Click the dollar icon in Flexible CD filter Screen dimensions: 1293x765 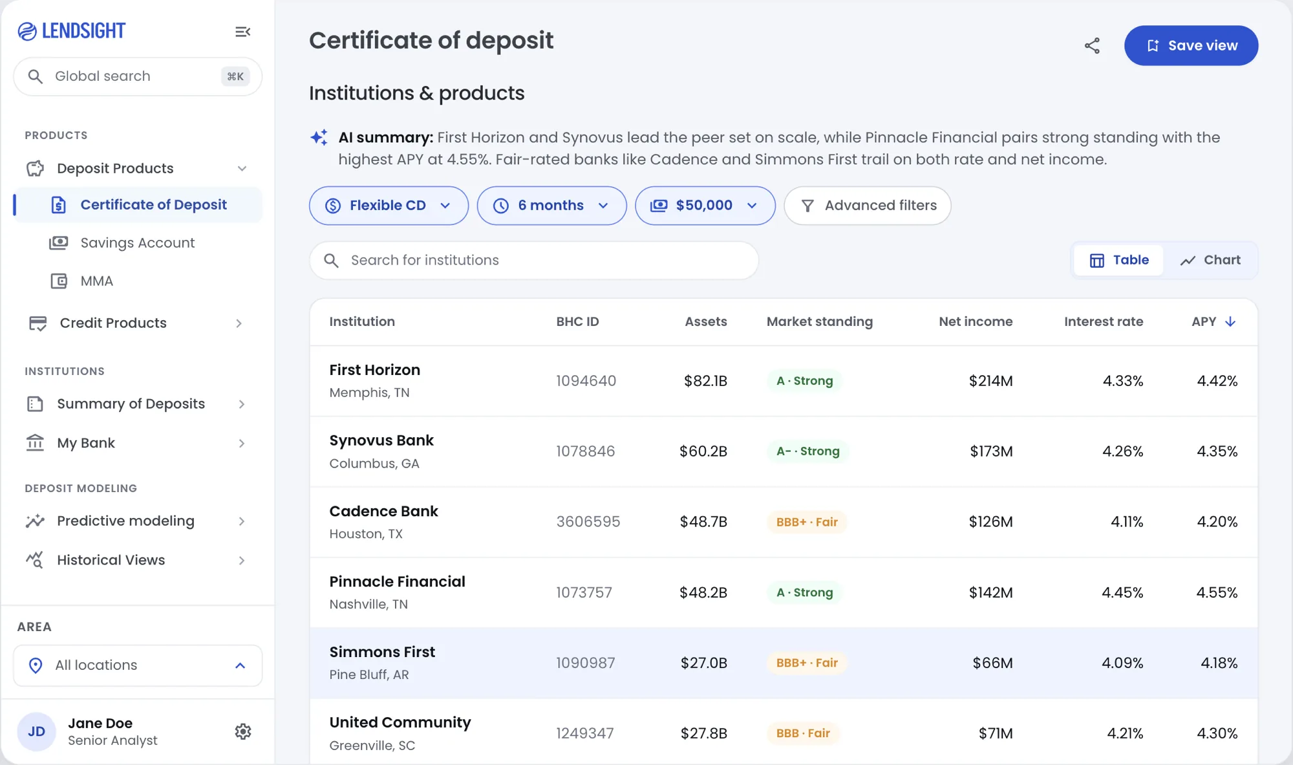pos(333,206)
